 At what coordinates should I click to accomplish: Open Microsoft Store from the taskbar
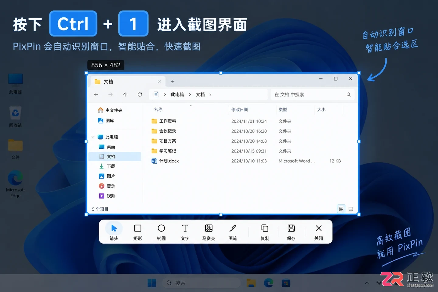[x=286, y=283]
